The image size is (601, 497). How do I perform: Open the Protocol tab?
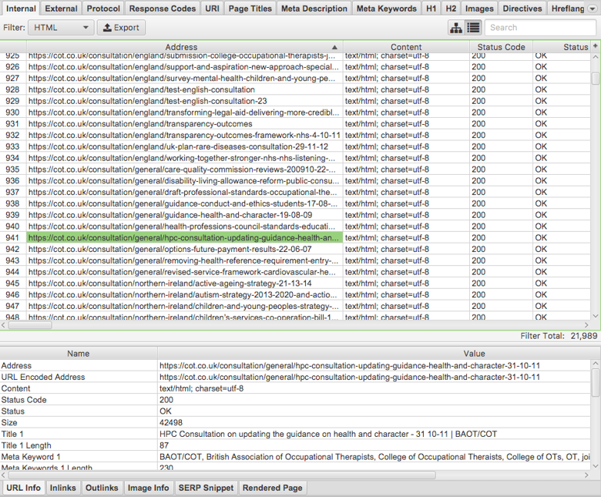(x=103, y=8)
